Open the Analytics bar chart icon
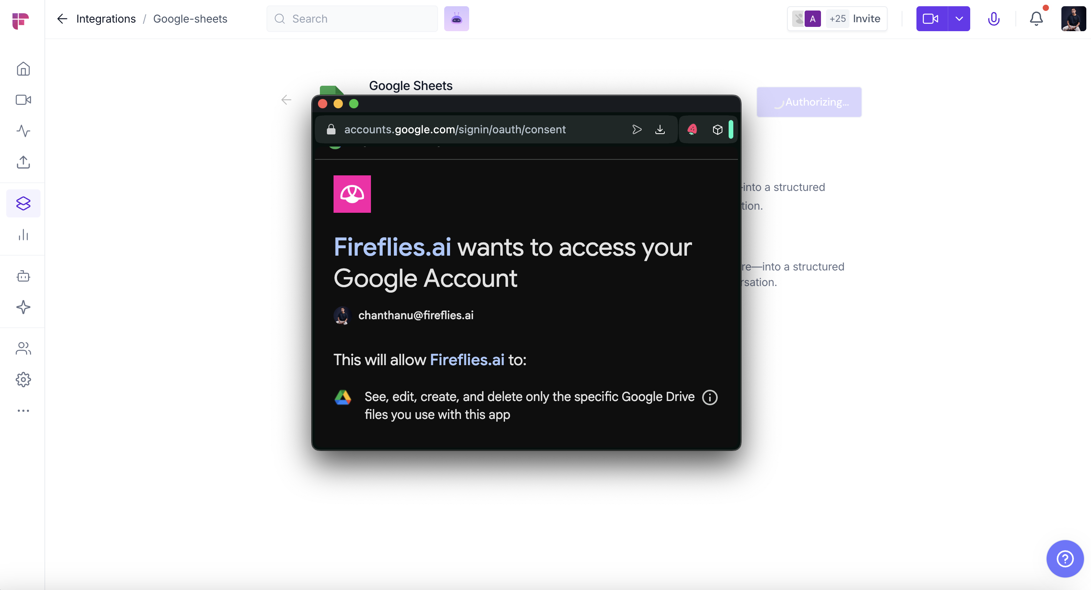This screenshot has height=590, width=1091. (x=23, y=235)
